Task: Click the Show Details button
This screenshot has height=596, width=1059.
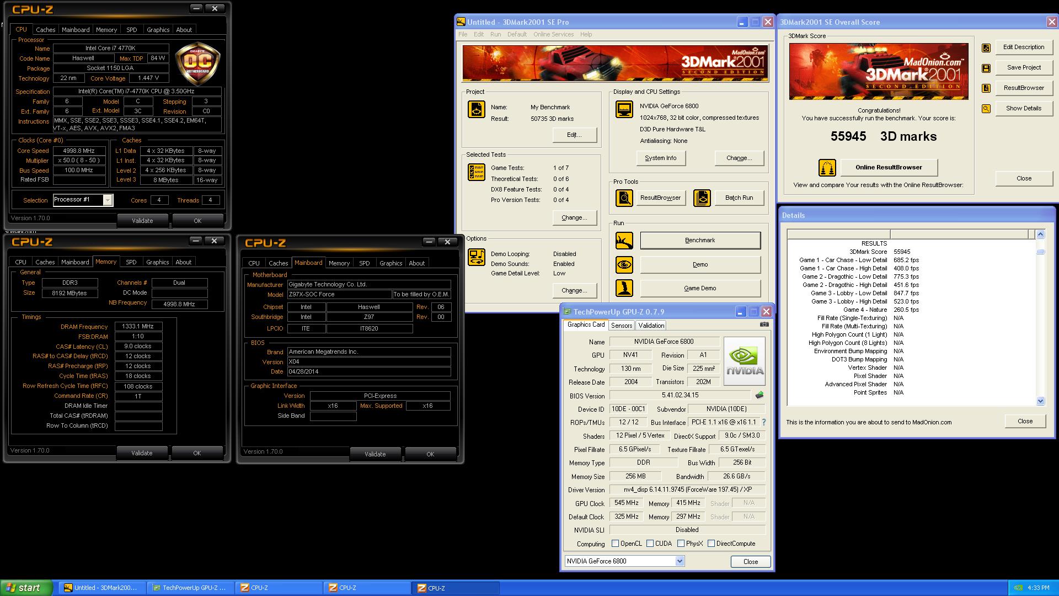Action: pos(1023,109)
